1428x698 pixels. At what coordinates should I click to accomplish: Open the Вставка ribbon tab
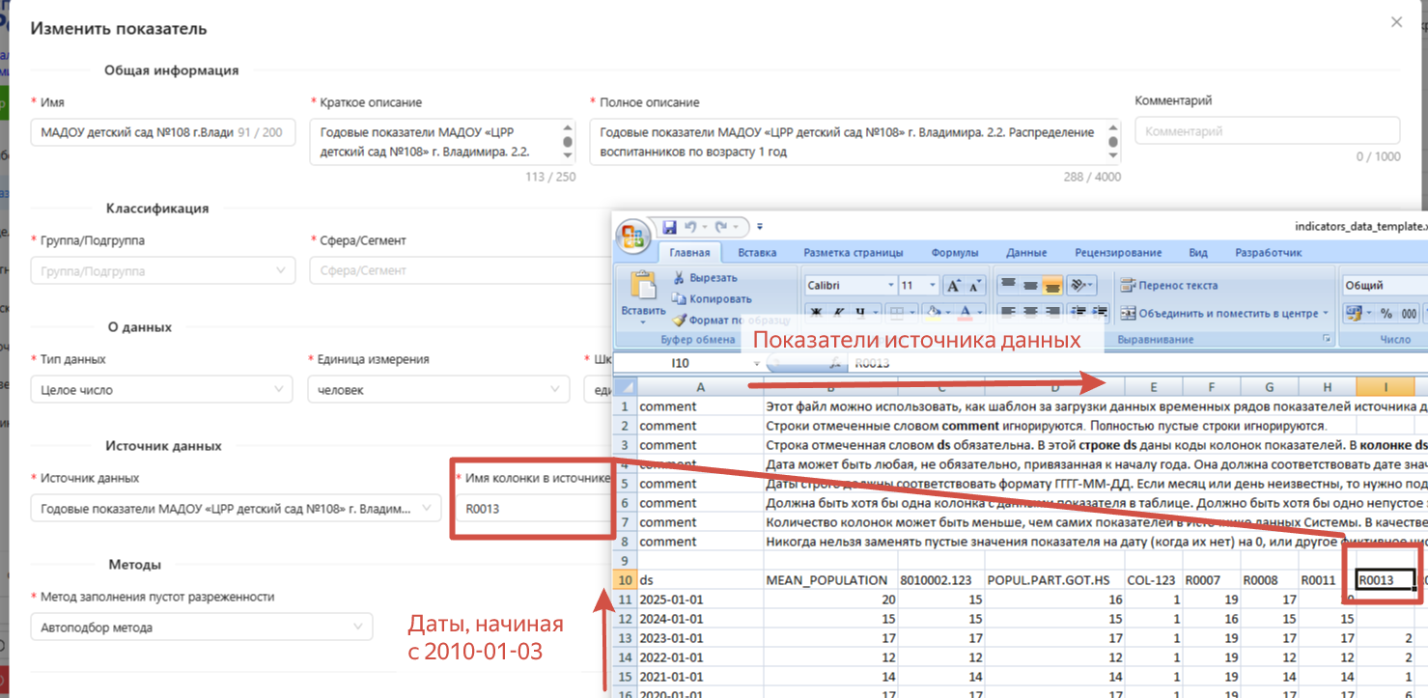(757, 253)
